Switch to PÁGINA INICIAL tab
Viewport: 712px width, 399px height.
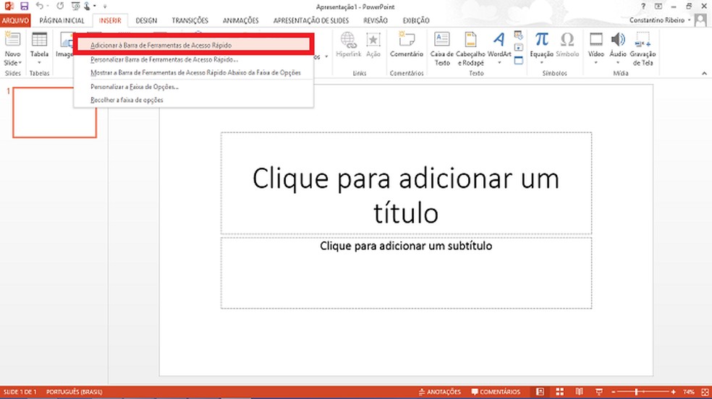coord(62,20)
